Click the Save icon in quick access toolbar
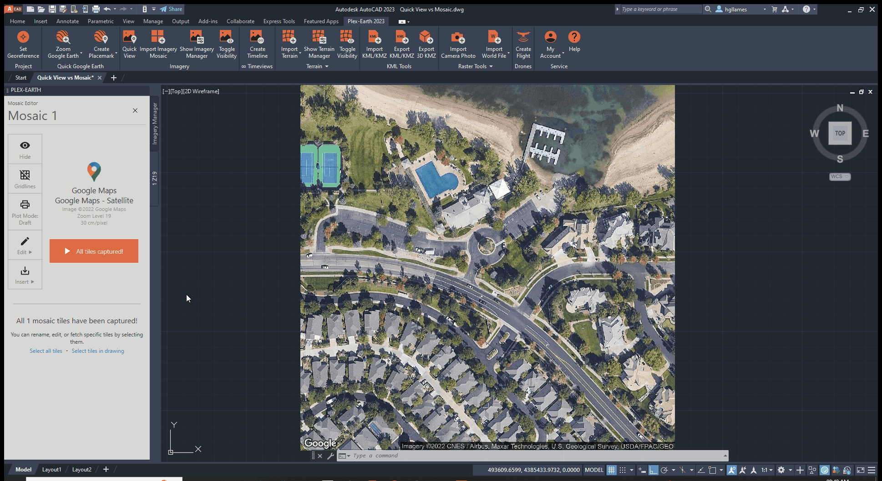 pyautogui.click(x=52, y=9)
